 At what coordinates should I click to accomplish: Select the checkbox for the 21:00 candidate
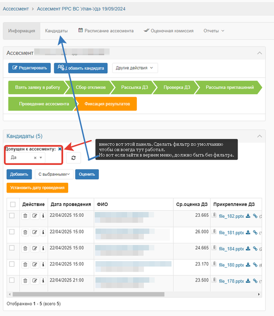point(12,280)
